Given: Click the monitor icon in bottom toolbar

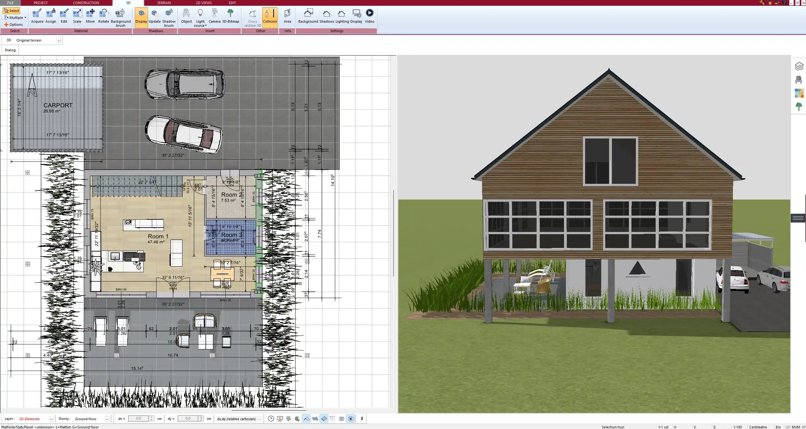Looking at the screenshot, I should click(x=280, y=419).
